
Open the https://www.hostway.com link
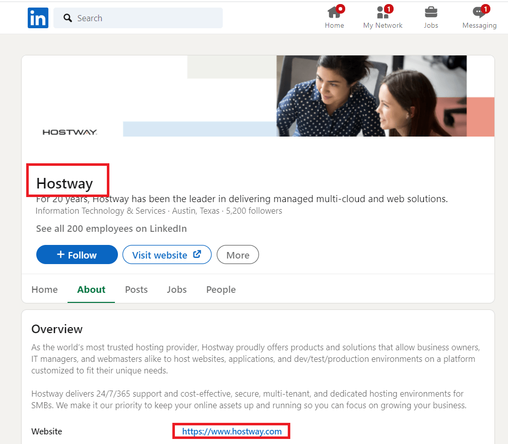point(232,431)
